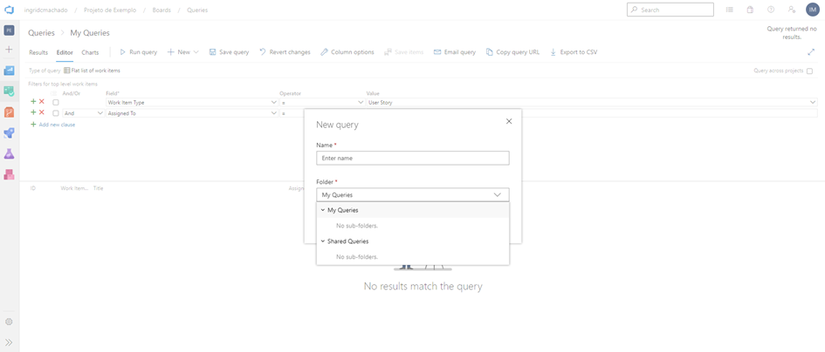Image resolution: width=825 pixels, height=352 pixels.
Task: Open the Marketplace bag icon in header
Action: (x=750, y=10)
